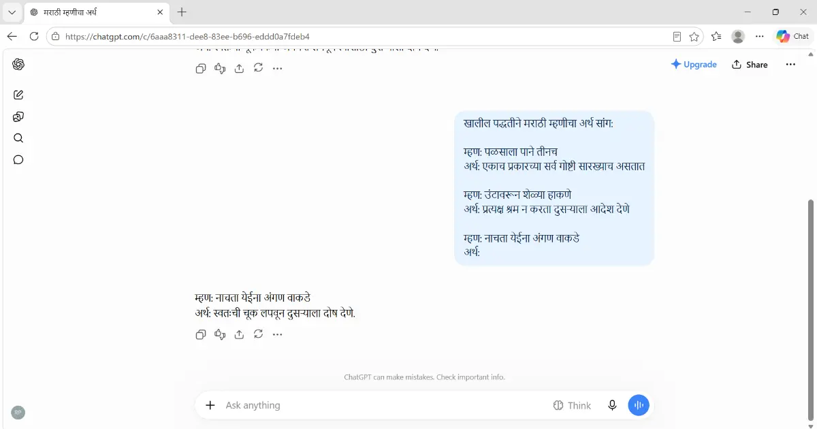Click the disclaimer ChatGPT can make mistakes
This screenshot has height=429, width=817.
[x=424, y=377]
